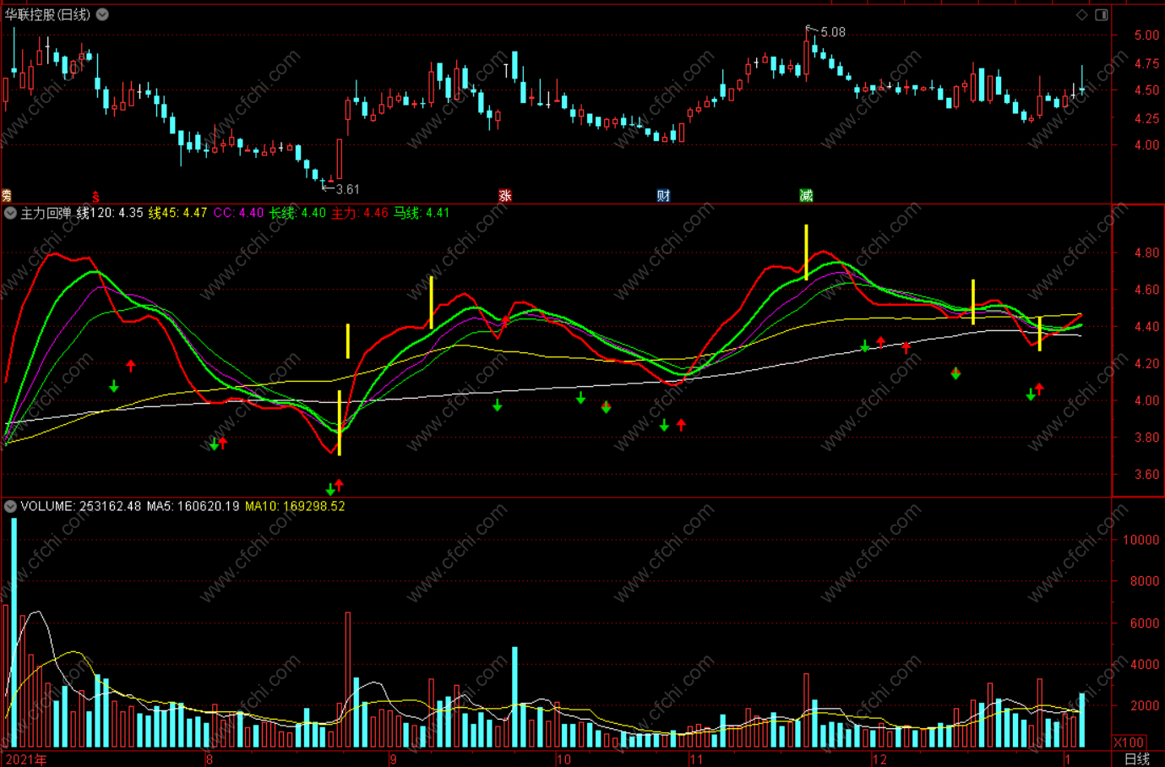Expand the 主力回弹 indicator panel menu

pos(10,213)
